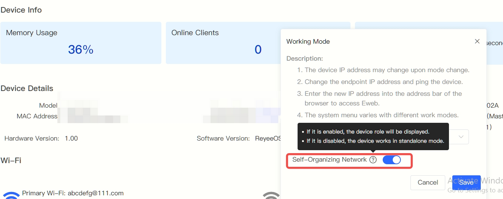Click the Device Details heading
503x199 pixels.
(27, 88)
